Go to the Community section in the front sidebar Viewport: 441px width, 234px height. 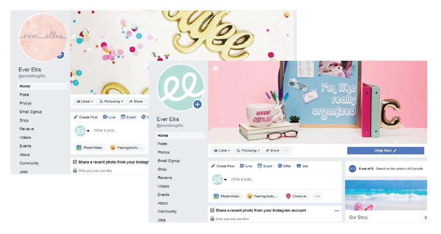coord(167,211)
